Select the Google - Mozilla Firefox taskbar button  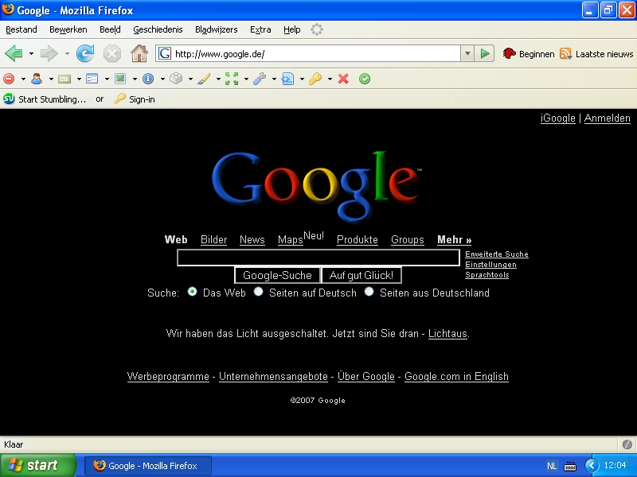(x=148, y=465)
